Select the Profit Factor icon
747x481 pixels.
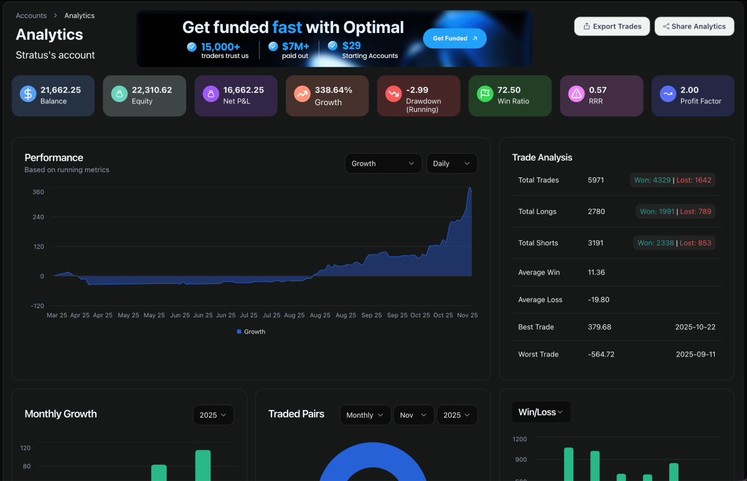(667, 93)
